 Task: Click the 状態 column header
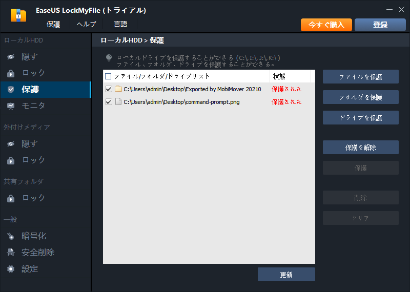pyautogui.click(x=279, y=76)
